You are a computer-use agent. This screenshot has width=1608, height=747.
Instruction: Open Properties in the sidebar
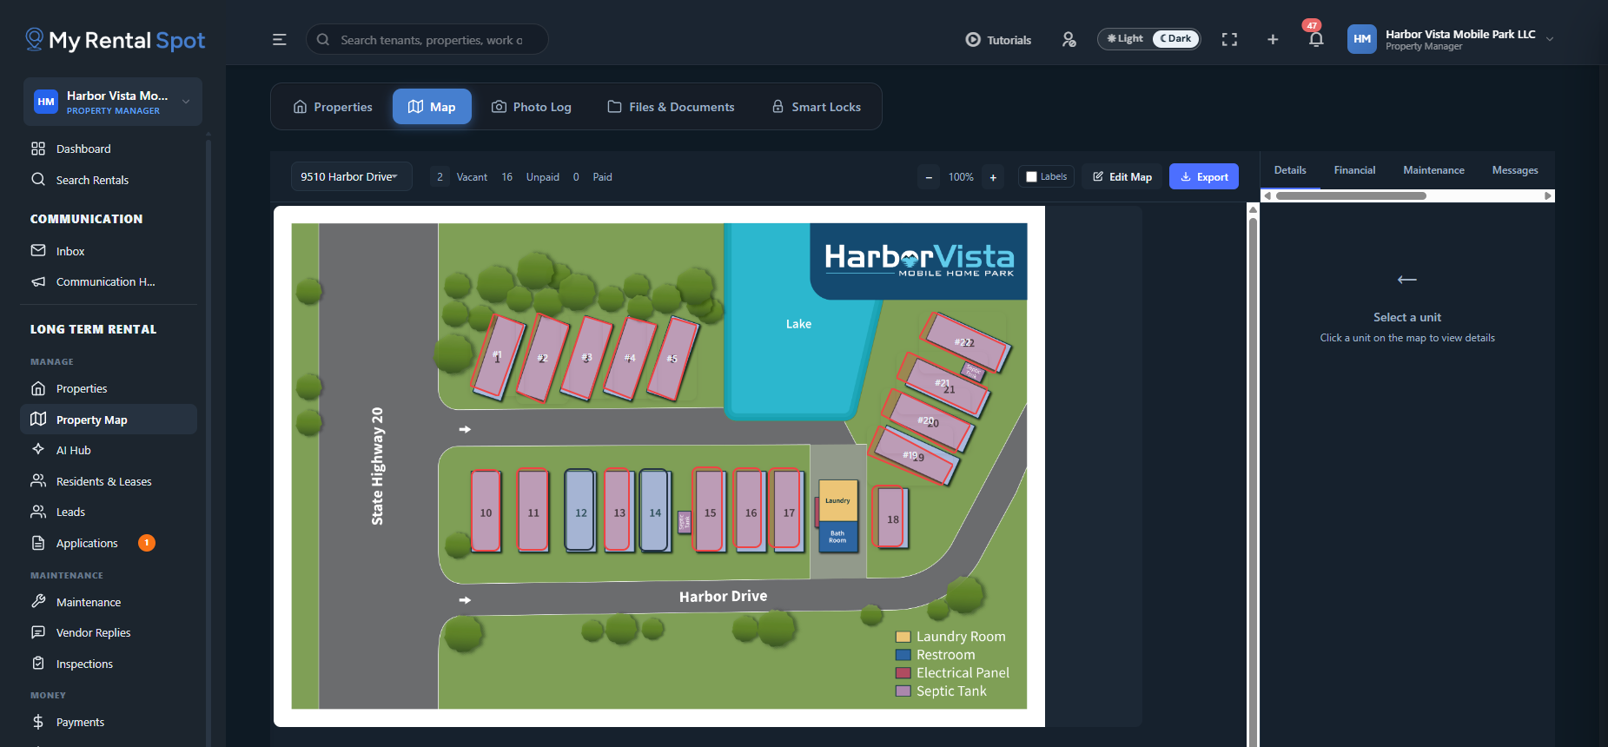(109, 388)
